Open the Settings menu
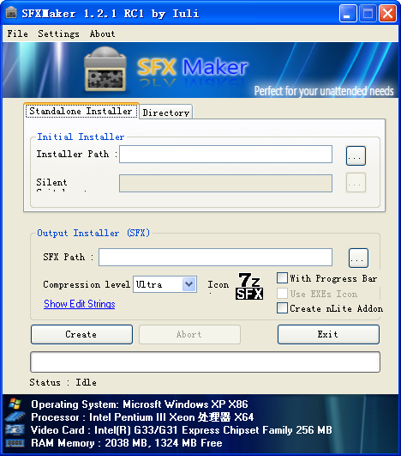 pos(58,33)
